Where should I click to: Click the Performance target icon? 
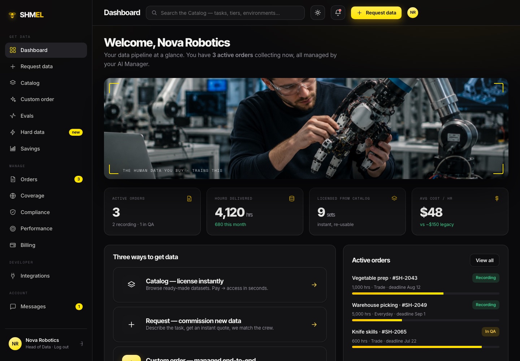(13, 229)
